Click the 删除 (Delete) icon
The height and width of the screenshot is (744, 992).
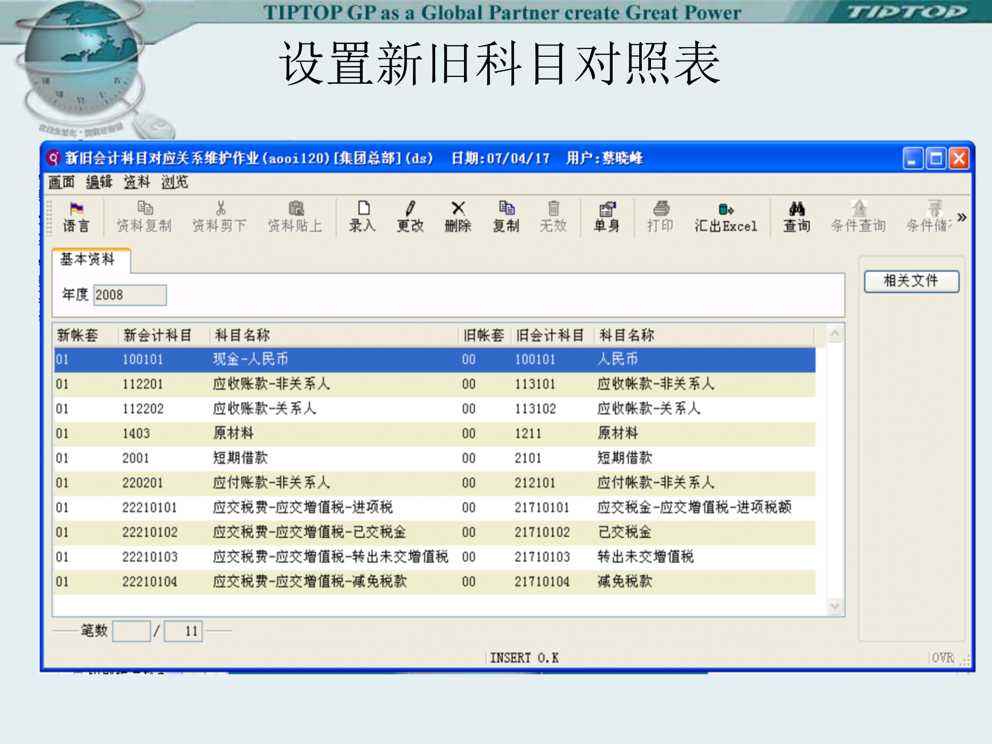coord(457,217)
